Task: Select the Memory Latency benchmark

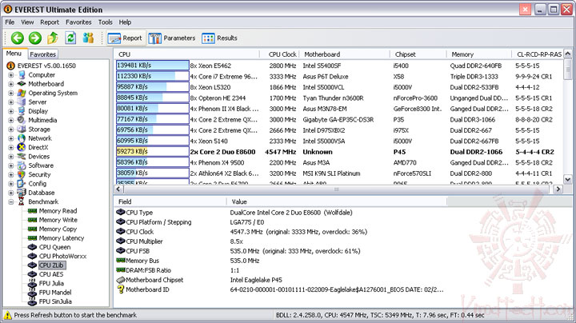Action: 62,237
